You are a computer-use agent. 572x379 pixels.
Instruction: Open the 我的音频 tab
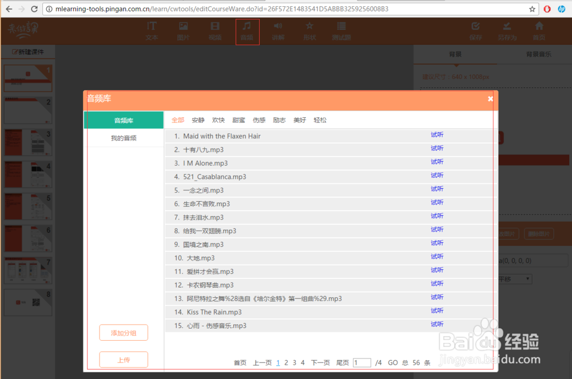click(x=124, y=138)
